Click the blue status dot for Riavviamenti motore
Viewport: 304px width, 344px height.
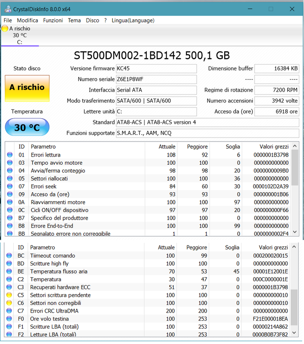point(9,202)
